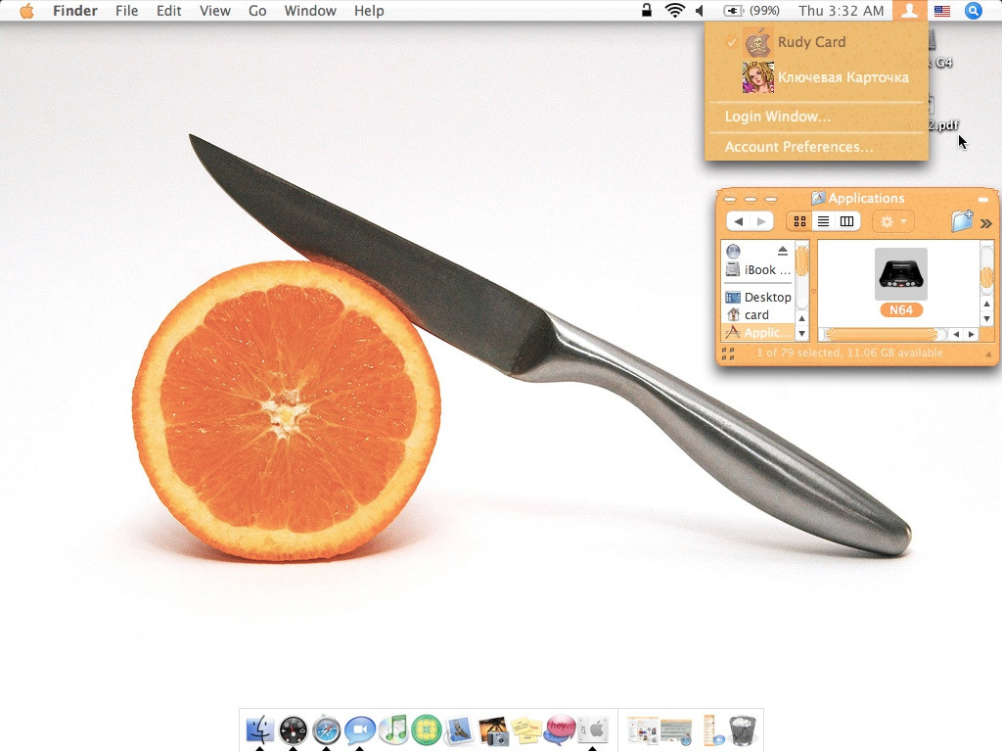Open the Action gear dropdown
The height and width of the screenshot is (752, 1002).
892,222
